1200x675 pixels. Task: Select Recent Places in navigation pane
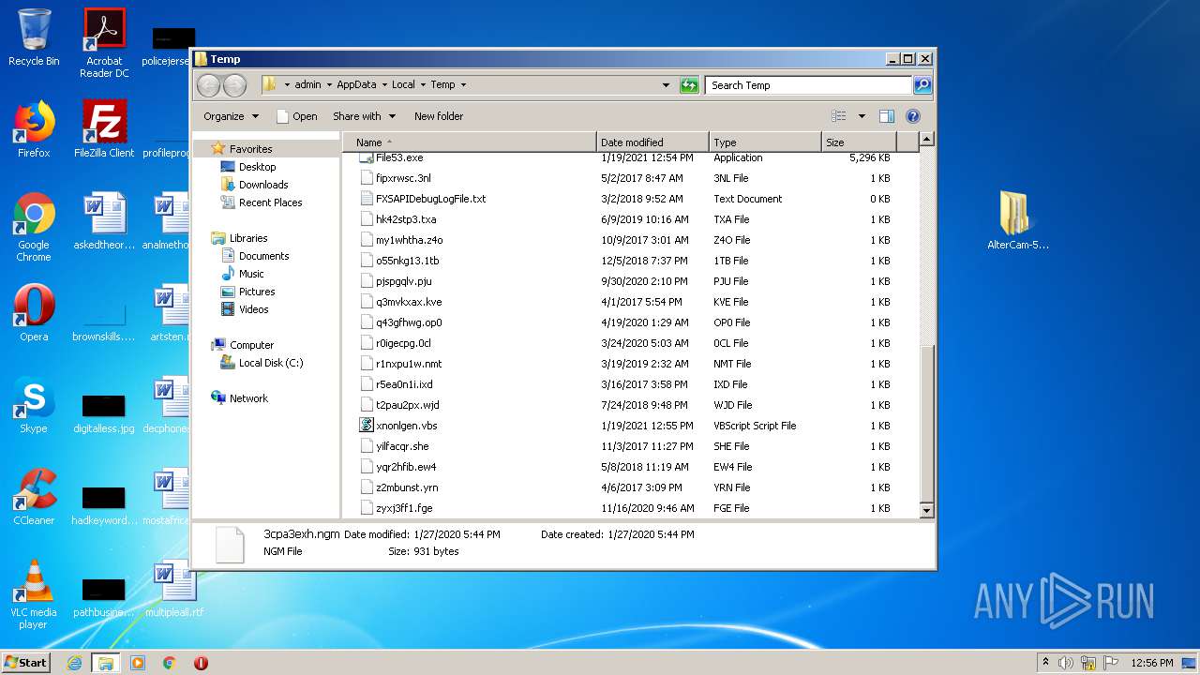pos(270,202)
